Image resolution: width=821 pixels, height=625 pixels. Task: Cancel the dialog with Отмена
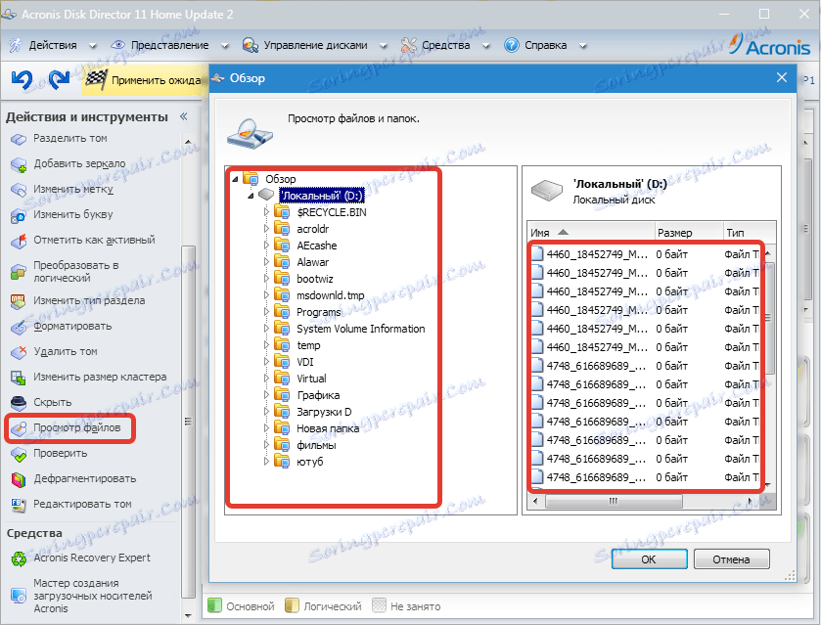731,559
